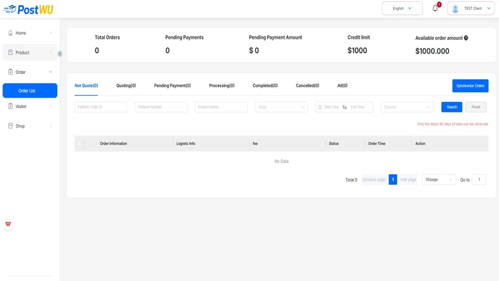Click the $1000.000 available amount value
This screenshot has height=281, width=499.
coord(432,51)
